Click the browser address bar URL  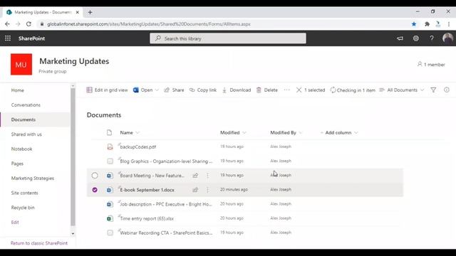point(149,24)
